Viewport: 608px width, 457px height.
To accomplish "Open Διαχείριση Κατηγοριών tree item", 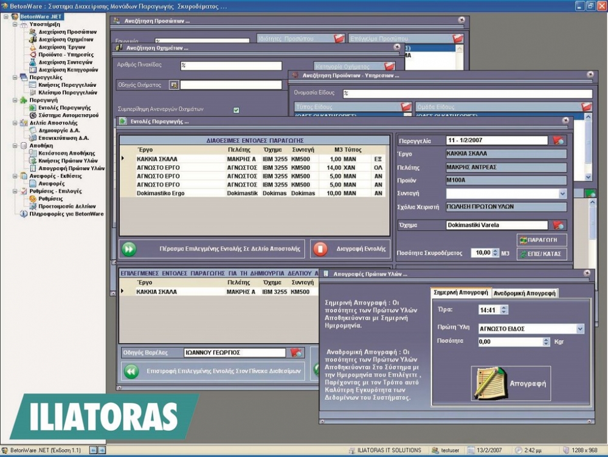I will point(68,70).
